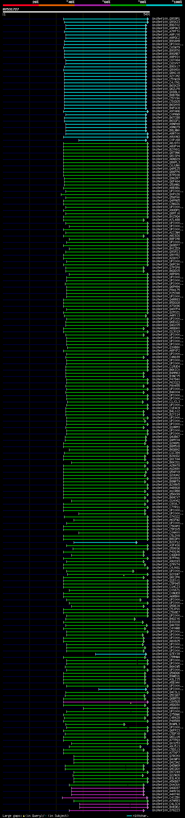Select the UniRef100_C1C384 label

166,453
